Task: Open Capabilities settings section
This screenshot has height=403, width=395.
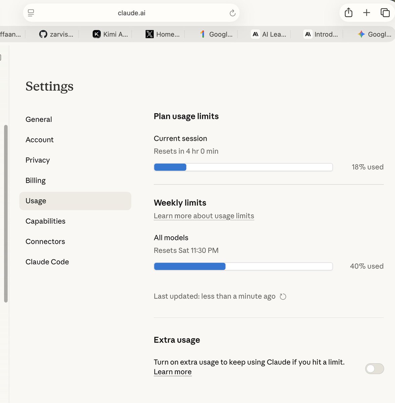Action: 75,221
